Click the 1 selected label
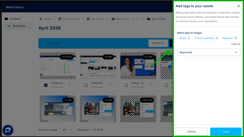The width and height of the screenshot is (244, 137). click(x=54, y=43)
